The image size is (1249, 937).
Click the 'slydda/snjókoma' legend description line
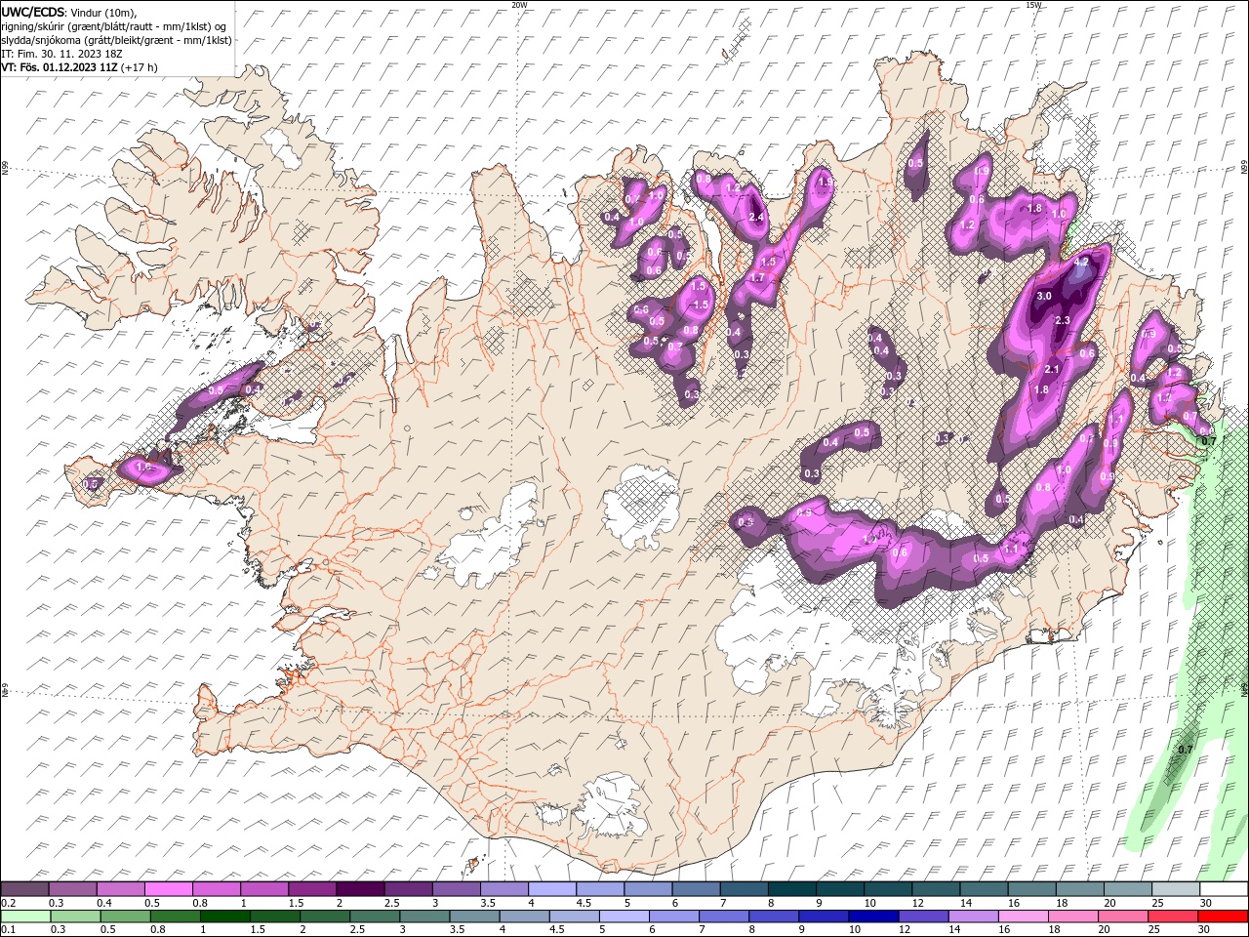(x=116, y=40)
